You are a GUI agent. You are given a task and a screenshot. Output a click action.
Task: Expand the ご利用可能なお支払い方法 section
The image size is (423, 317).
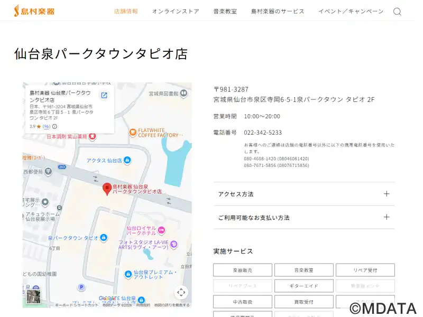click(304, 217)
